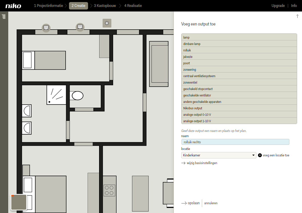Viewport: 302px width, 213px height.
Task: Choose Nikobus output type
Action: (x=239, y=108)
